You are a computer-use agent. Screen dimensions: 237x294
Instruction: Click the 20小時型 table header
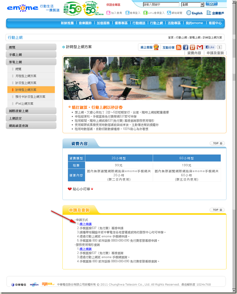[x=119, y=158]
